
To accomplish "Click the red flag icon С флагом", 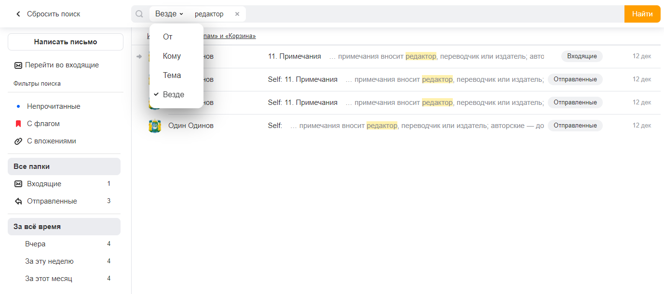I will pos(18,124).
